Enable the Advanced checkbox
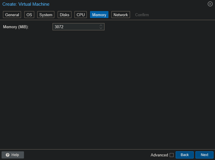 tap(171, 155)
